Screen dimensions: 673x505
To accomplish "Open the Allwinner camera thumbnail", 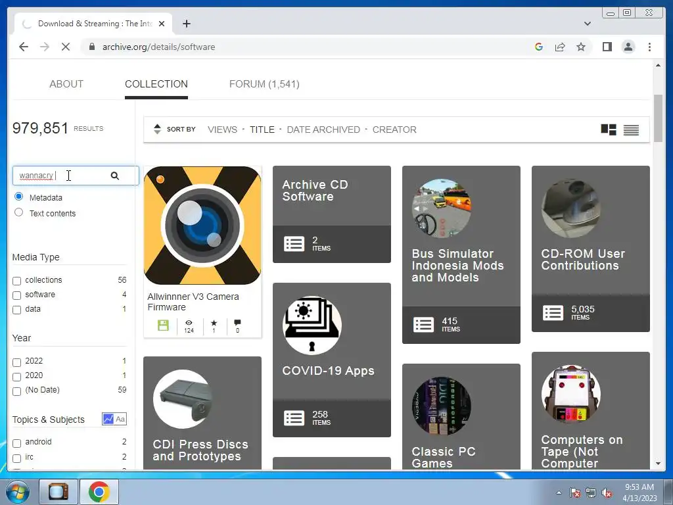I will (x=202, y=226).
